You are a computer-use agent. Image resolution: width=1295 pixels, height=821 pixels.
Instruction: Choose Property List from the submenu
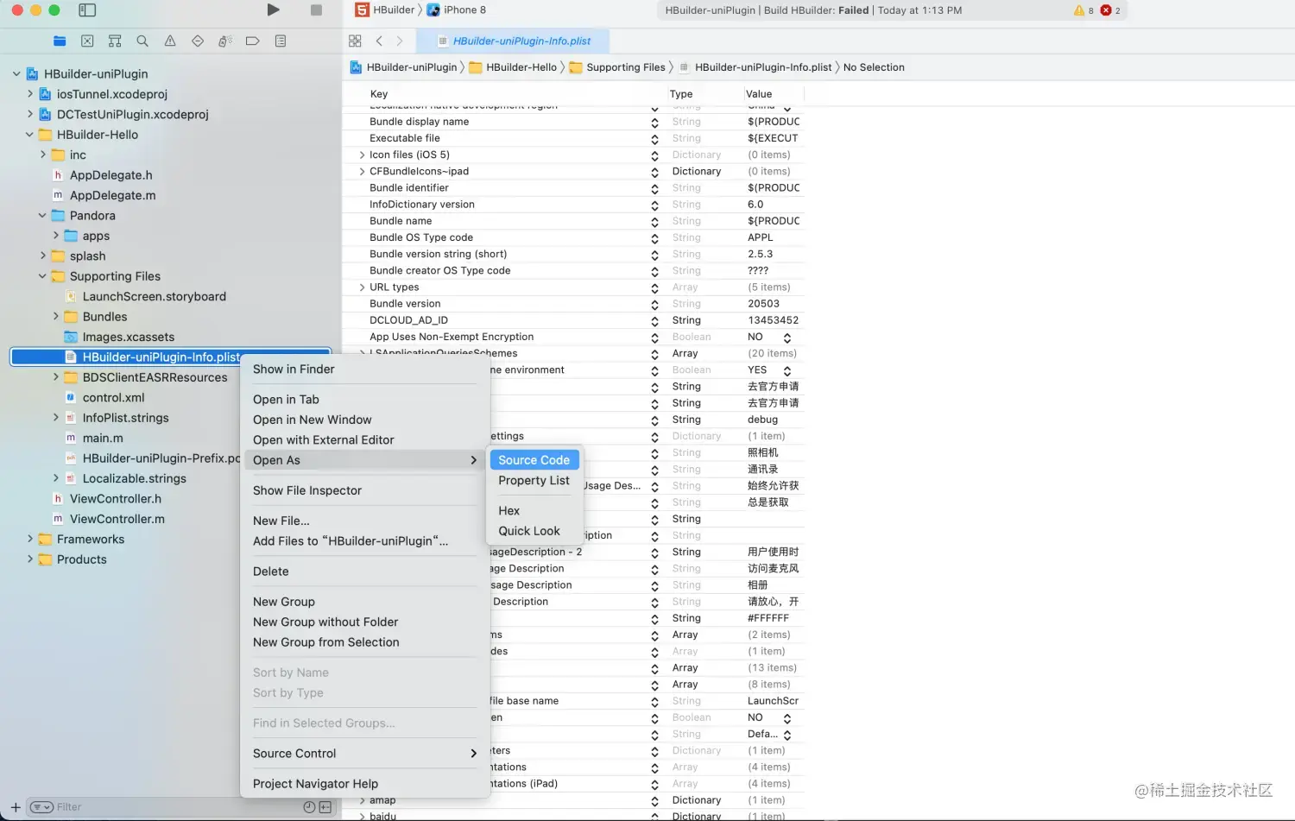tap(534, 480)
